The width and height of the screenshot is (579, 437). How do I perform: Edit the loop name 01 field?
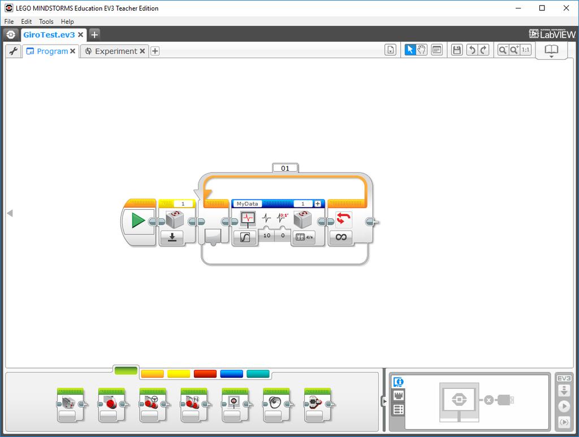click(285, 168)
